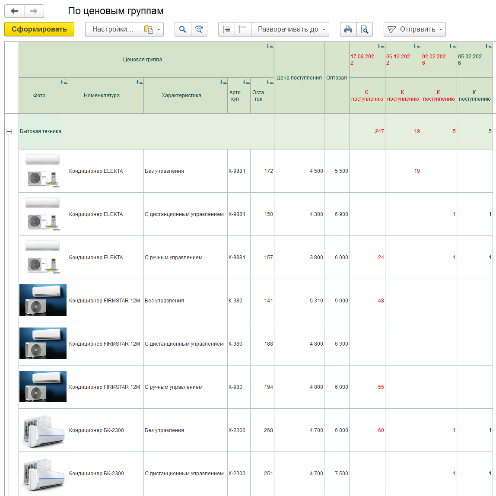The width and height of the screenshot is (496, 496).
Task: Sort by the Фото column sort icon
Action: [x=64, y=82]
